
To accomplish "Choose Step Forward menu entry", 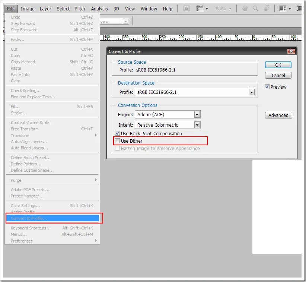I will tap(52, 23).
